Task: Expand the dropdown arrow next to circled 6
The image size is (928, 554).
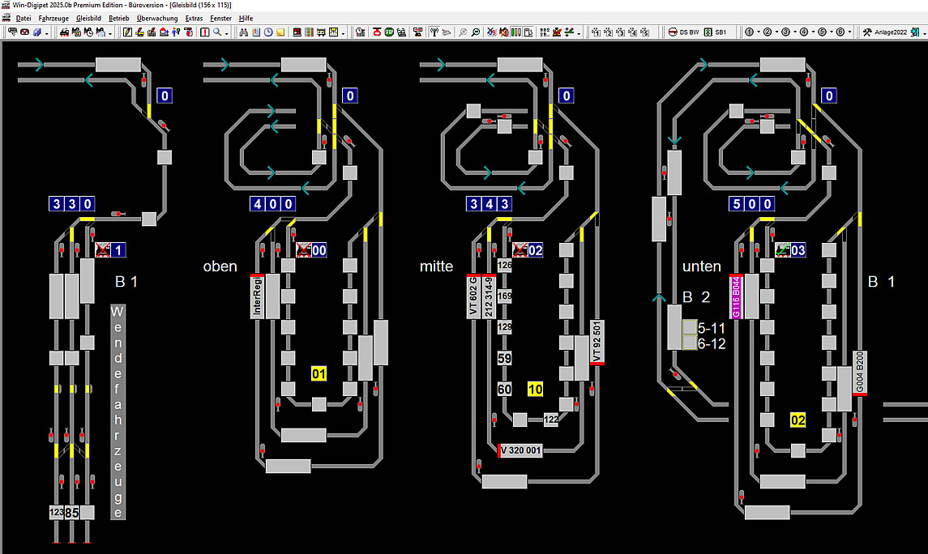Action: (850, 32)
